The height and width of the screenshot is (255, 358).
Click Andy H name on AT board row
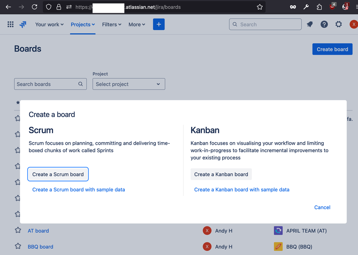pos(224,231)
